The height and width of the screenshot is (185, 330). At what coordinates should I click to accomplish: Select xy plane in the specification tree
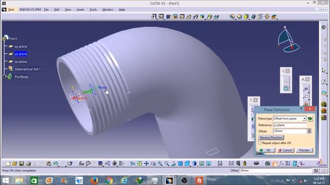(21, 46)
